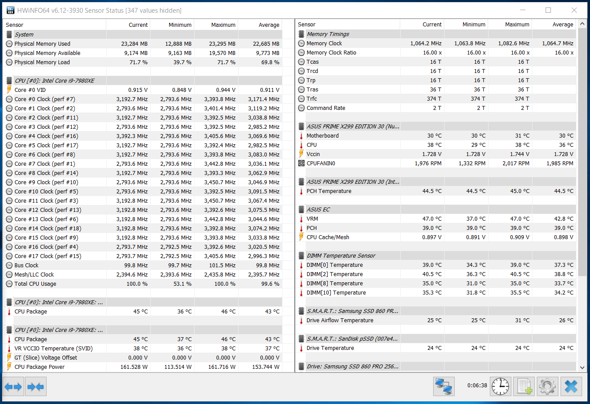
Task: Select the Core #12 Clock (perf #13) row
Action: (143, 210)
